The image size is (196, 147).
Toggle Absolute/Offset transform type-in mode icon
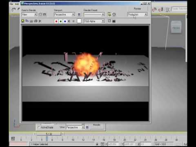coord(102,144)
